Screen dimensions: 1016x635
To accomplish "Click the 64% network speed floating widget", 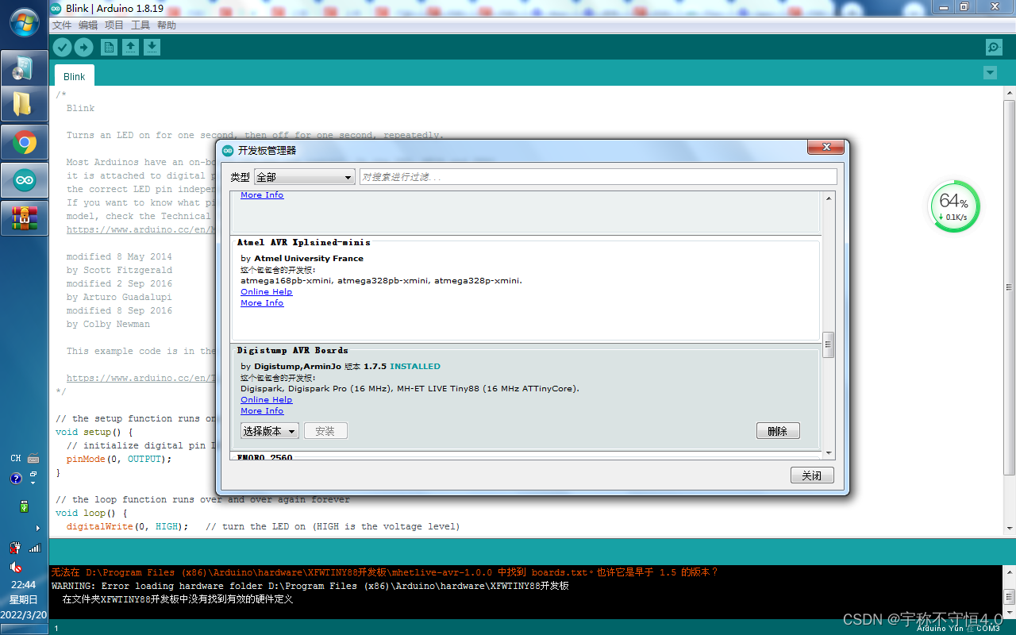I will coord(954,206).
